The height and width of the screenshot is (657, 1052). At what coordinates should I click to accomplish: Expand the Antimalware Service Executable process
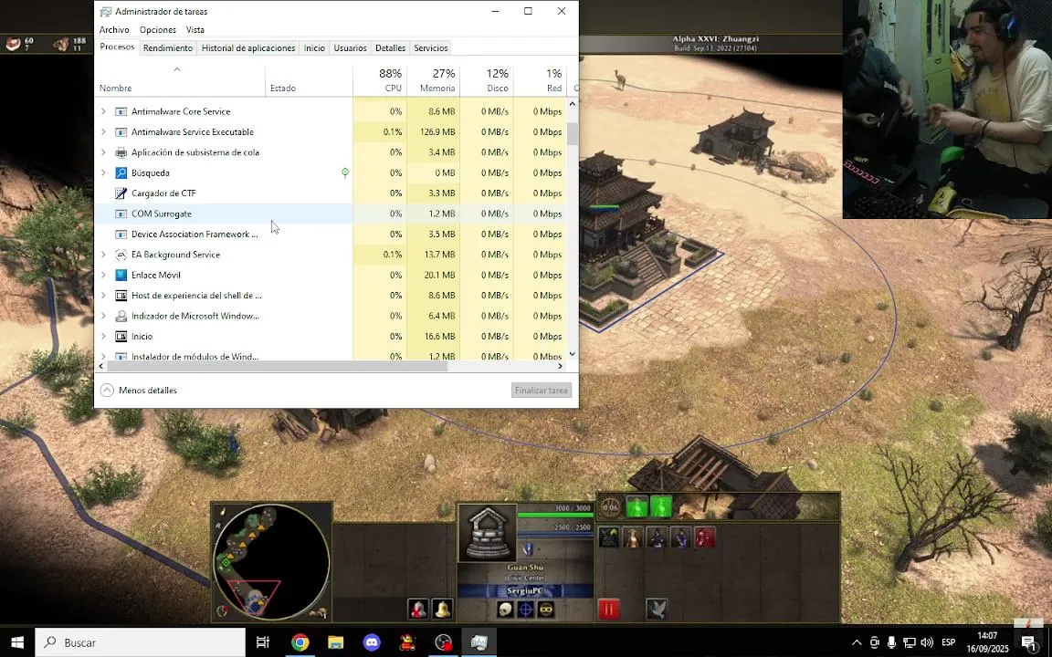[x=103, y=132]
